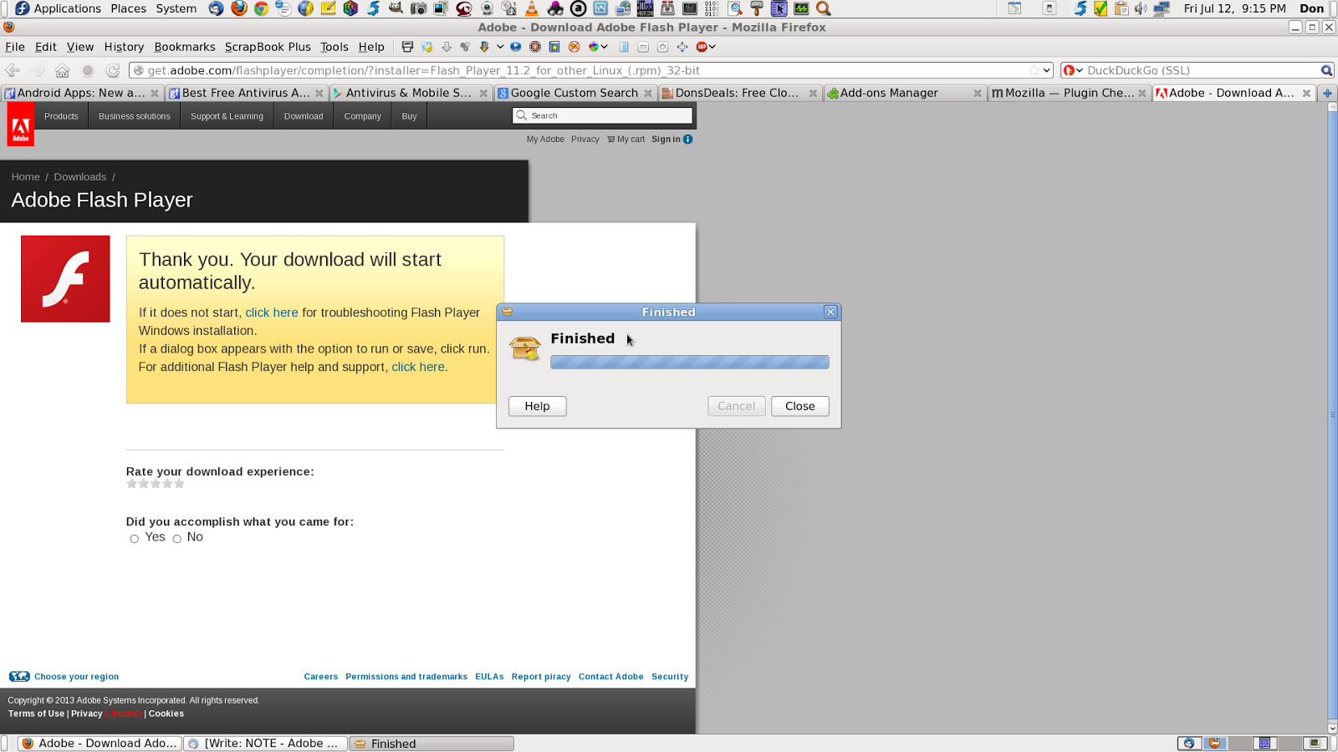Open the magnifier search launcher in panel
The image size is (1338, 752).
[x=824, y=8]
